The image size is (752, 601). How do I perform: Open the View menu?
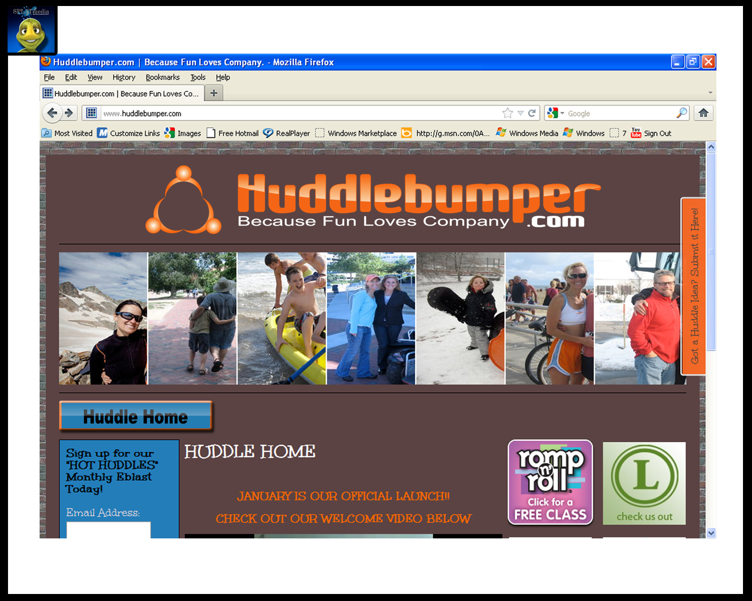[95, 77]
